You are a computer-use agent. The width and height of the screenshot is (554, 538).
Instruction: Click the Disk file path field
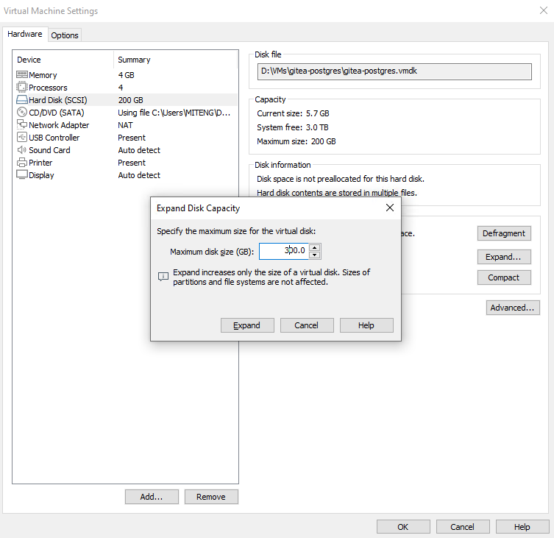tap(394, 71)
